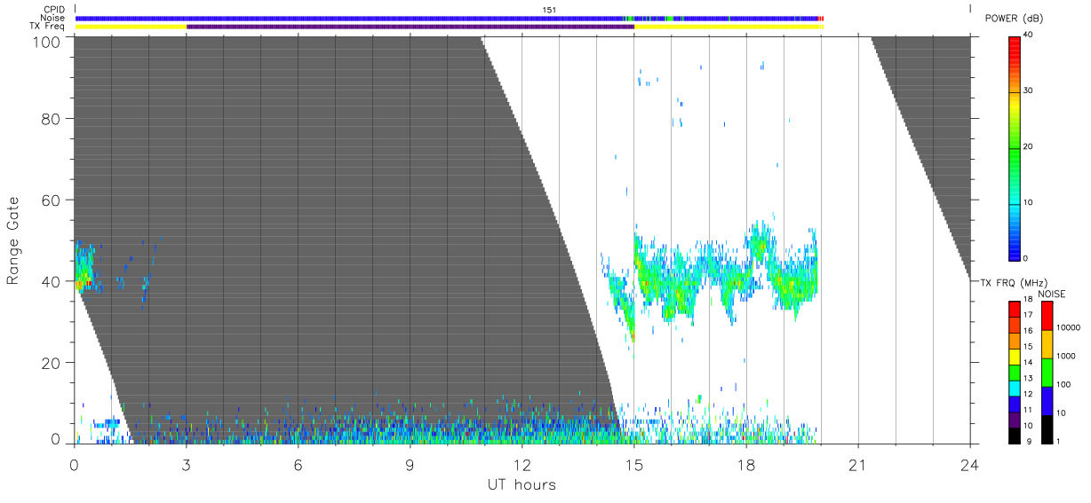
Task: Click '15' on the UT hours axis
Action: point(633,465)
